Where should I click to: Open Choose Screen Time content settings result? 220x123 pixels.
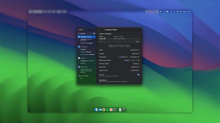coord(86,71)
